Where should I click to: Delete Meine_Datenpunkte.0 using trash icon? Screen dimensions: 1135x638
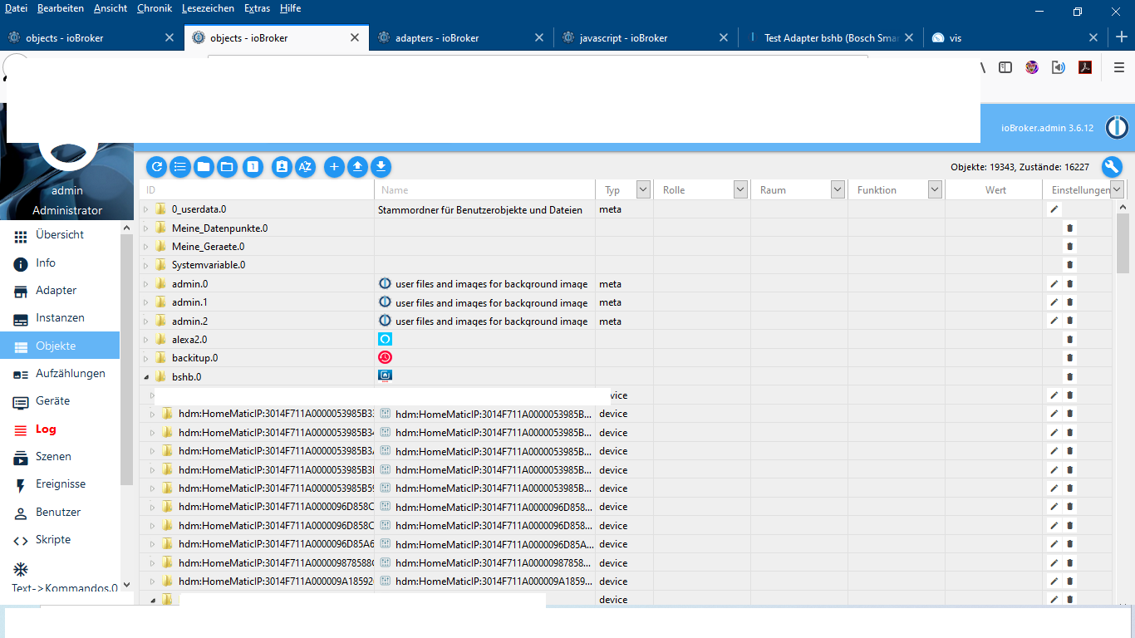pyautogui.click(x=1070, y=228)
